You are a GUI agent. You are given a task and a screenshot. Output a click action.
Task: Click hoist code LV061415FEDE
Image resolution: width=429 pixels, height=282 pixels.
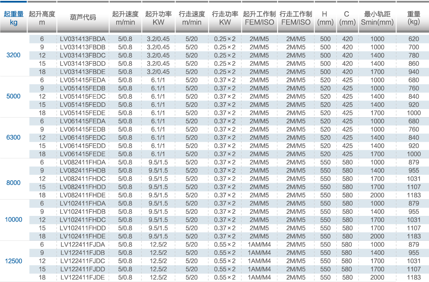pyautogui.click(x=83, y=154)
